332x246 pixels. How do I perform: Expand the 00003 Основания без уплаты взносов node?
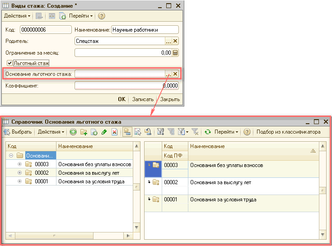tap(19, 164)
